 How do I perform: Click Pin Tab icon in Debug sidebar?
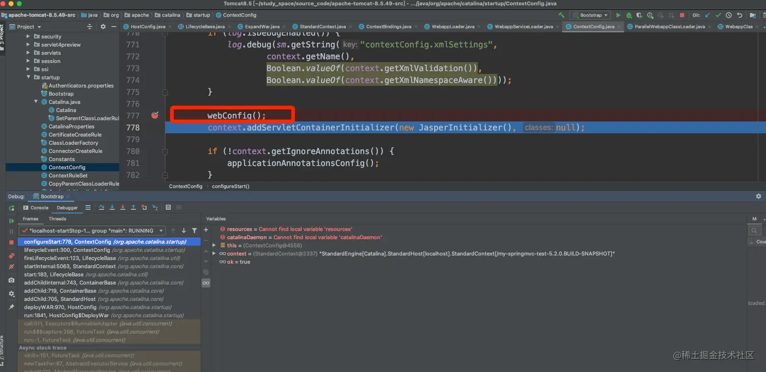coord(11,307)
